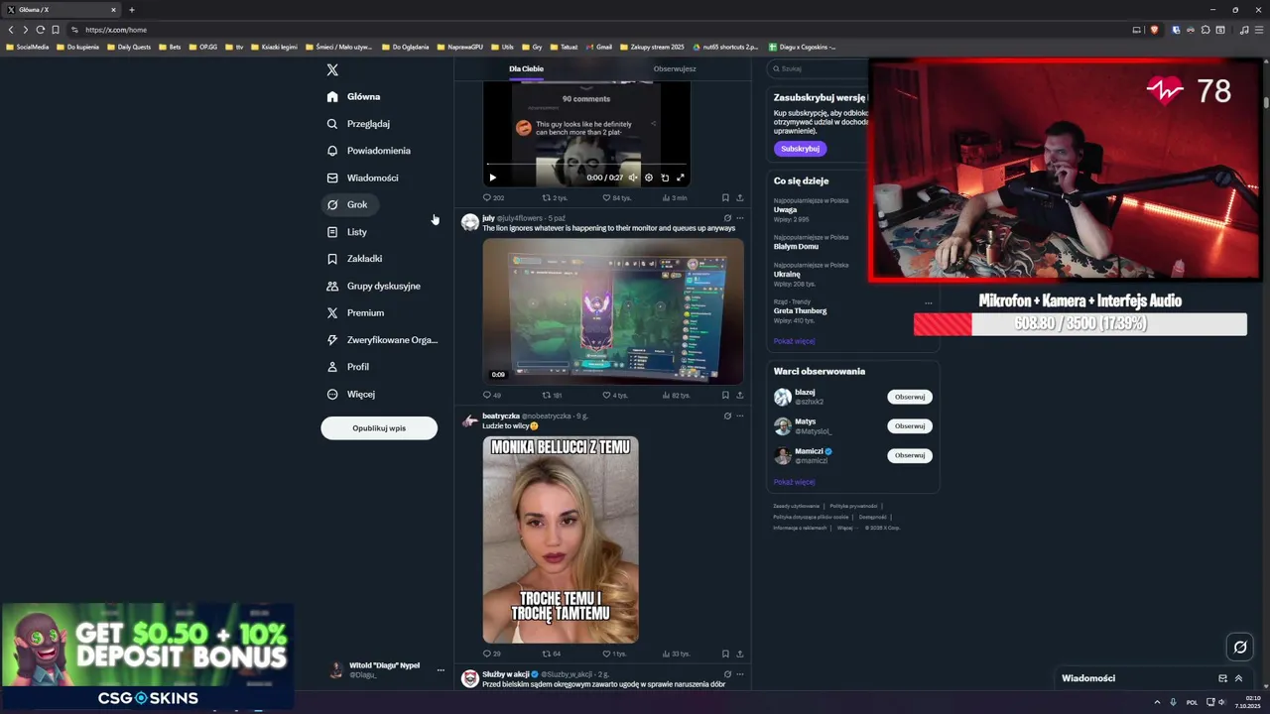Open Powiadomienia notifications

click(368, 151)
